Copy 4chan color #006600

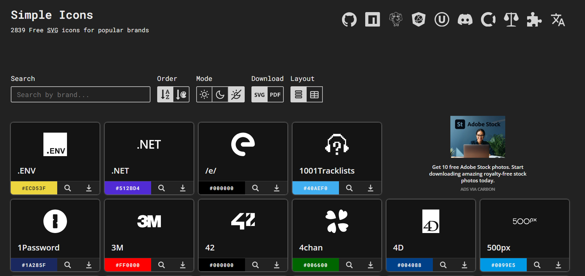coord(316,265)
